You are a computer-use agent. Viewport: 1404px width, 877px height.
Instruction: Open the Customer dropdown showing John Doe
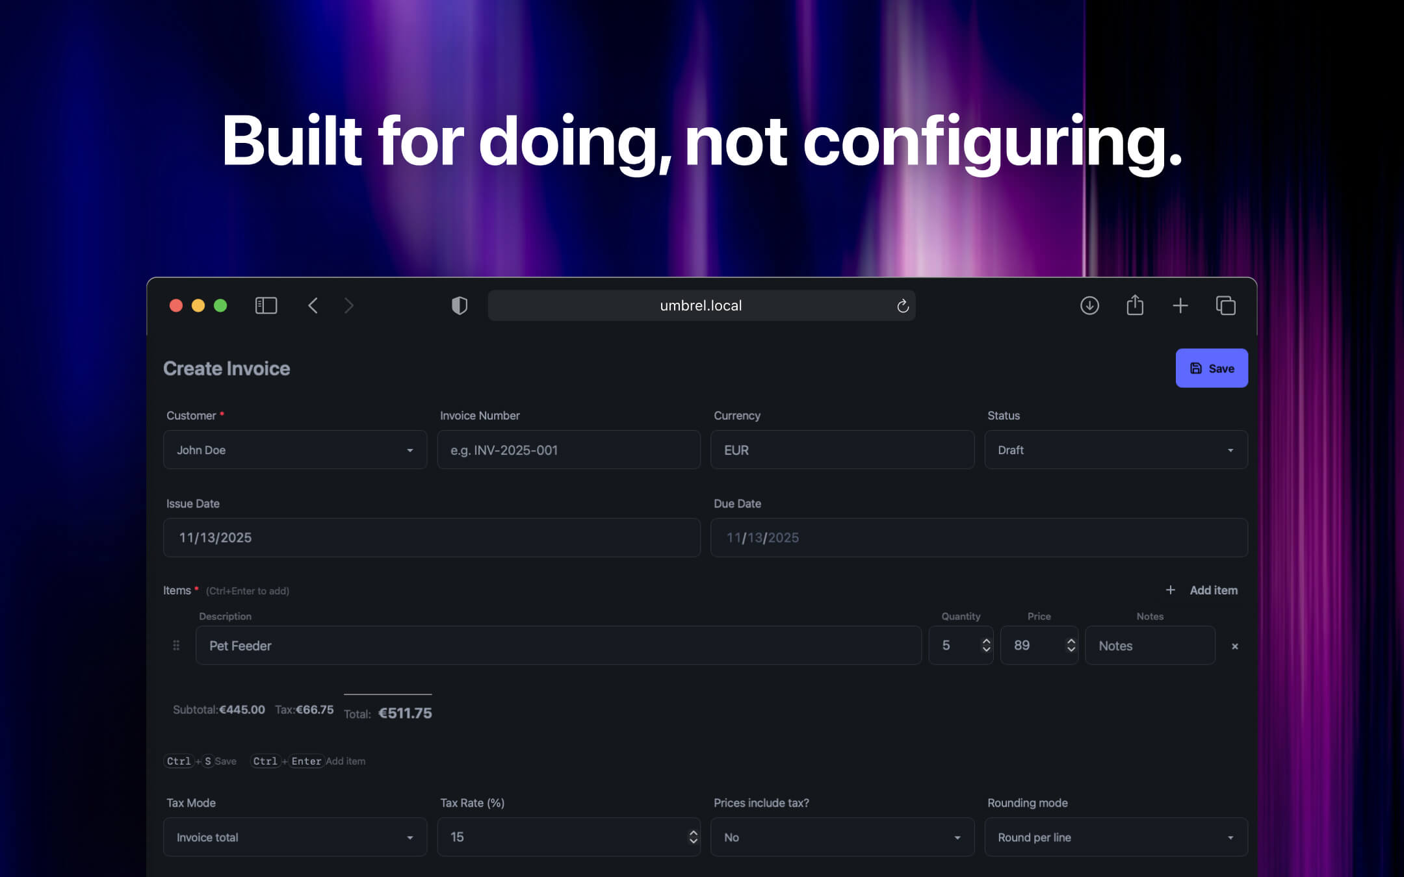[294, 450]
